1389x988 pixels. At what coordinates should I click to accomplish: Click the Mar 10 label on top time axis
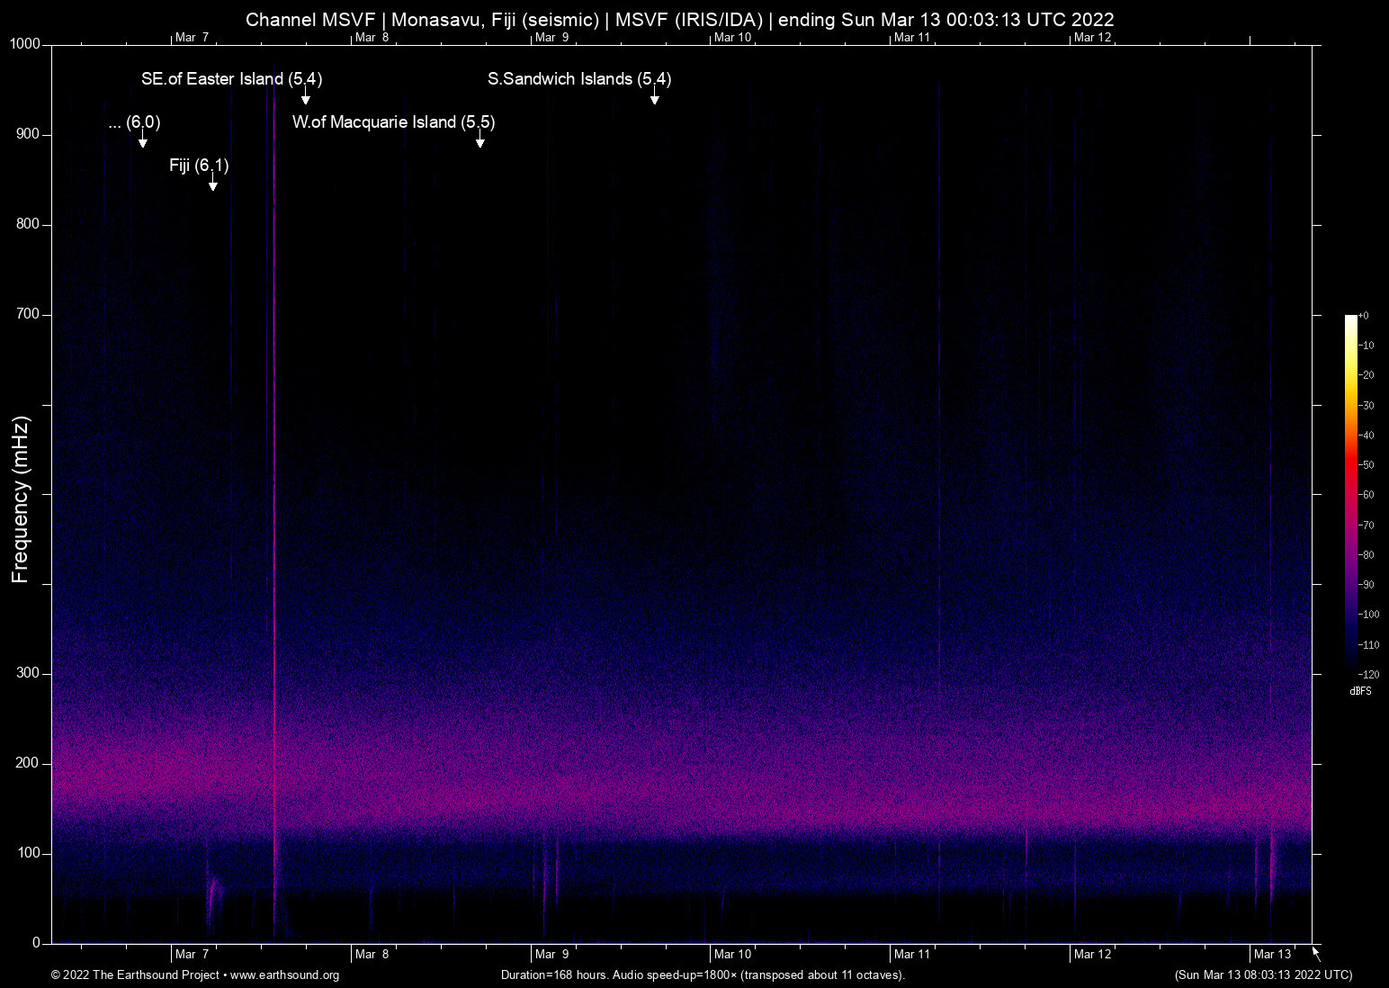pyautogui.click(x=731, y=37)
